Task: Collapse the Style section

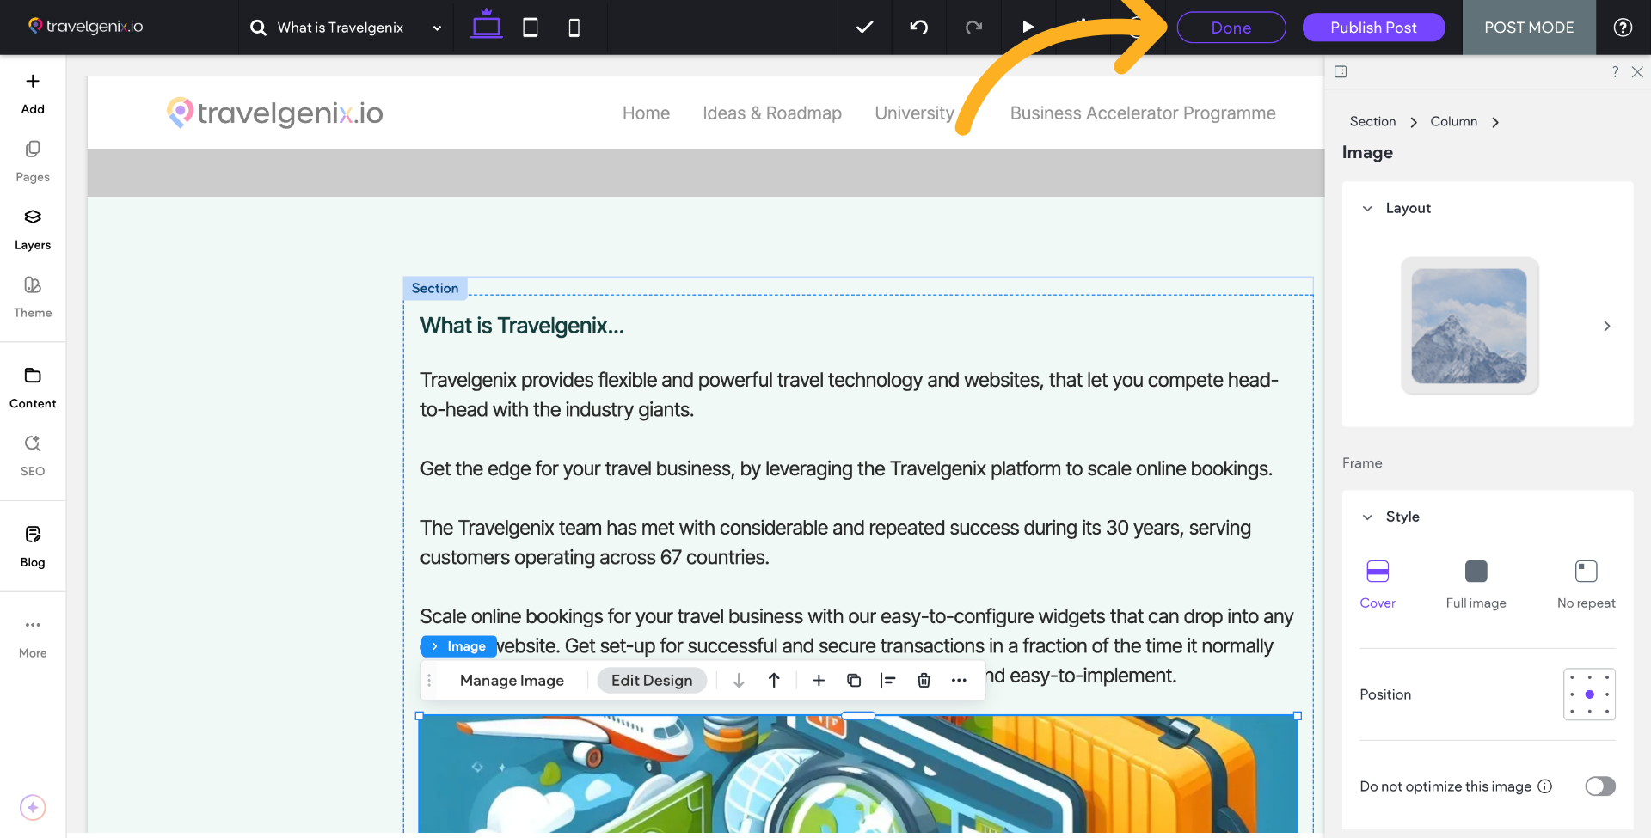Action: (x=1368, y=517)
